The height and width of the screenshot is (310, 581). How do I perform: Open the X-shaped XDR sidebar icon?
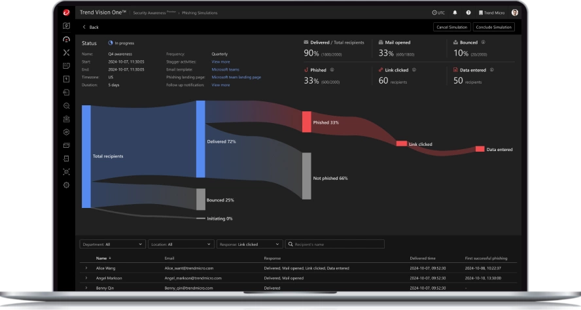(x=66, y=52)
